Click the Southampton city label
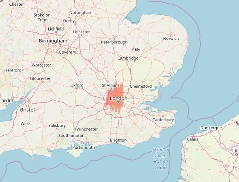Screen dimensions: 239x182 pos(71,135)
